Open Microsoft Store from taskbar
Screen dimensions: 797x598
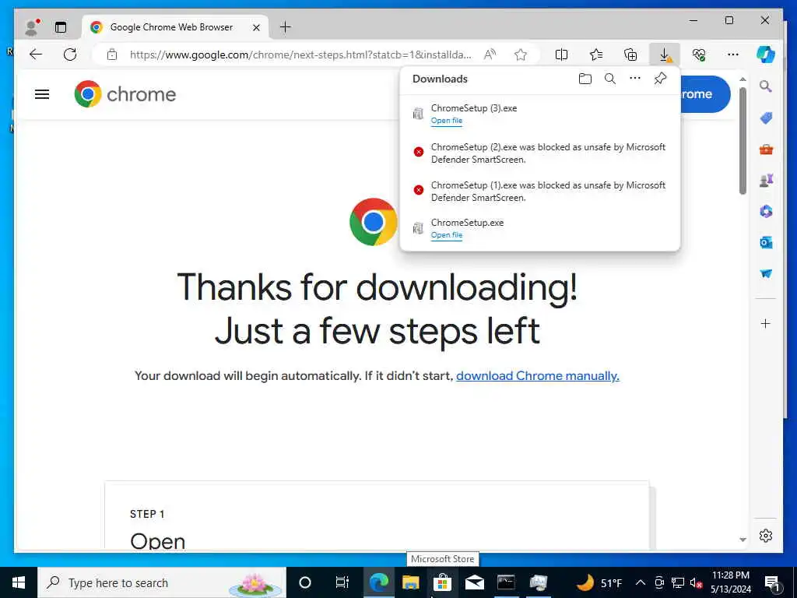(x=442, y=582)
